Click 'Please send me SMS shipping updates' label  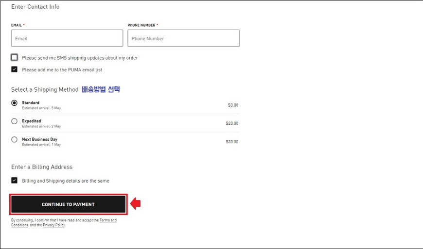[80, 58]
